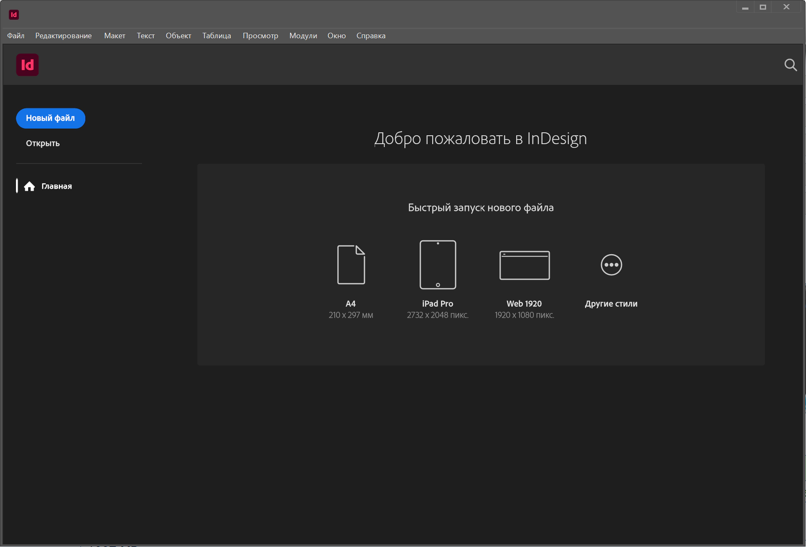Select the iPad Pro preset icon

(x=438, y=265)
